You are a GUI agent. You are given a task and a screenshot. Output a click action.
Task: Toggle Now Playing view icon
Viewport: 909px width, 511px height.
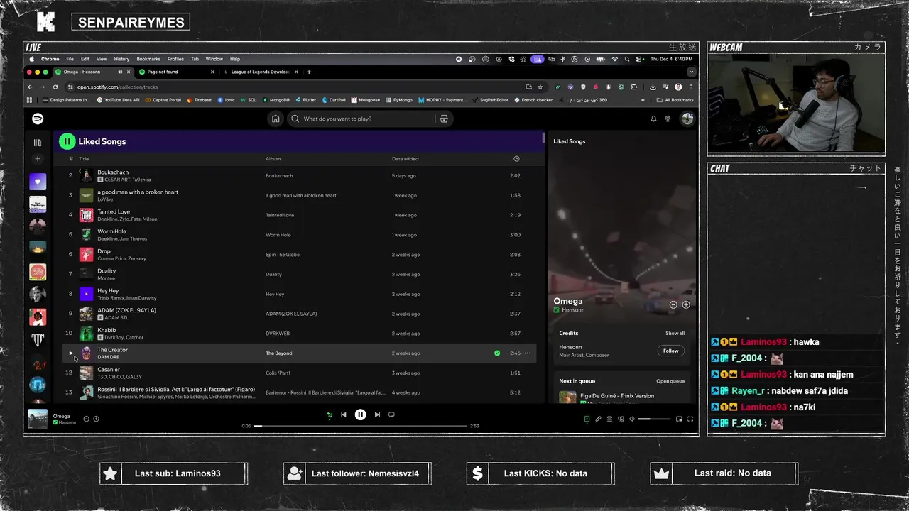coord(587,419)
